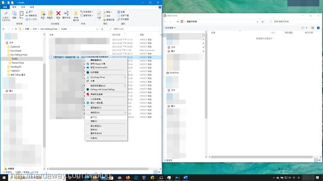Viewport: 323px width, 181px height.
Task: Choose Share with Skype in context menu
Action: point(106,64)
